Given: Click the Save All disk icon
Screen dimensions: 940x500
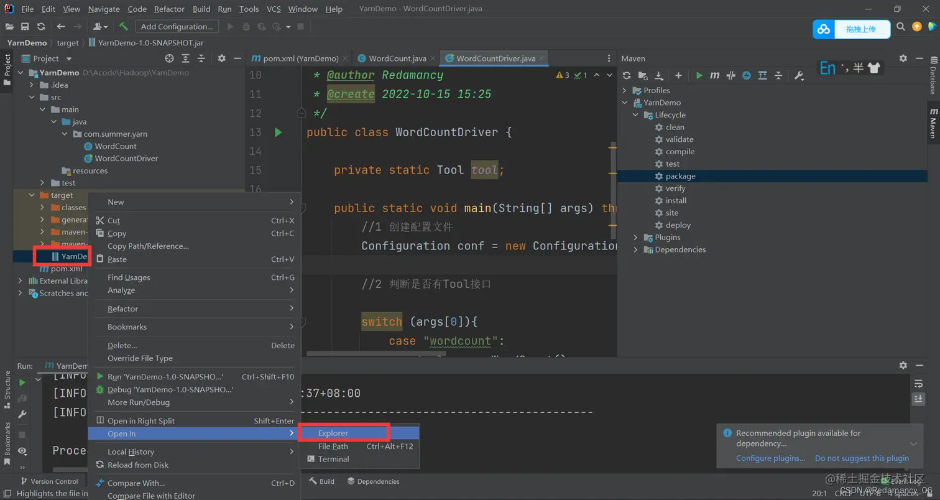Looking at the screenshot, I should (25, 27).
